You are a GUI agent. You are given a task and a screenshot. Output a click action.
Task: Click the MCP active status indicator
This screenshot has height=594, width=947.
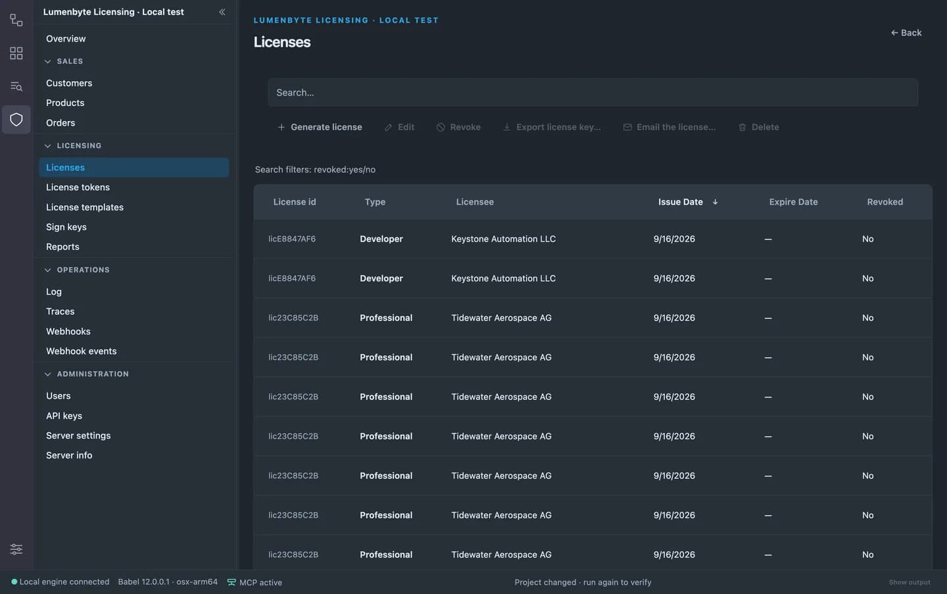(x=255, y=582)
